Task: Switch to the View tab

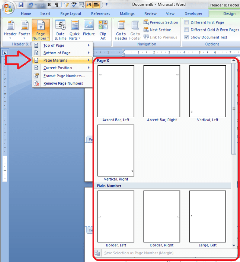Action: pyautogui.click(x=170, y=13)
